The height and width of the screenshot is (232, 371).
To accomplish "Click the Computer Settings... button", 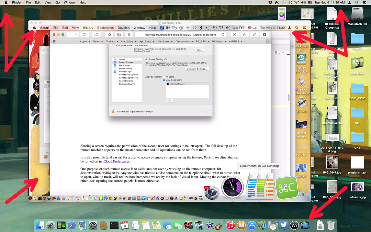I will pos(196,69).
